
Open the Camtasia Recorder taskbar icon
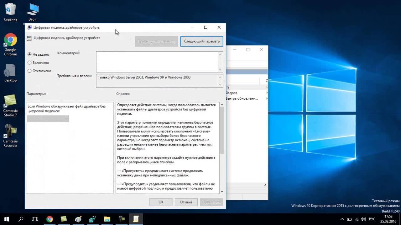tap(122, 219)
